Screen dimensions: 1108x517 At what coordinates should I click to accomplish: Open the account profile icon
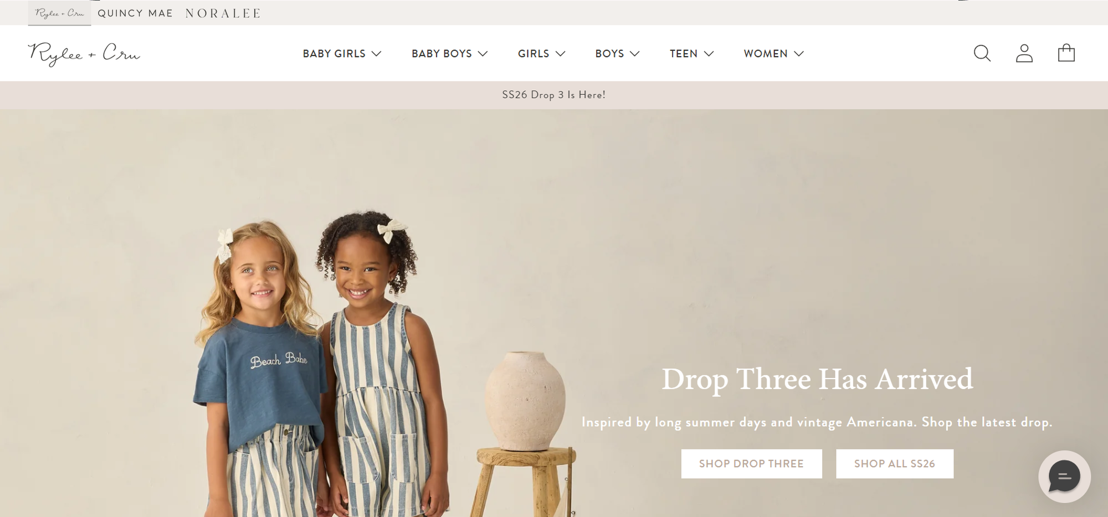click(1024, 53)
